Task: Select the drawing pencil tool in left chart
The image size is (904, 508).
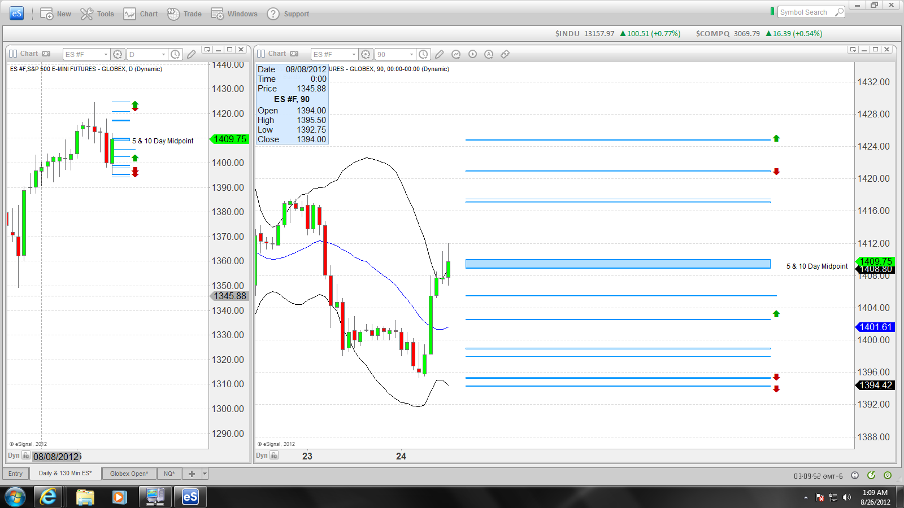Action: pyautogui.click(x=192, y=54)
